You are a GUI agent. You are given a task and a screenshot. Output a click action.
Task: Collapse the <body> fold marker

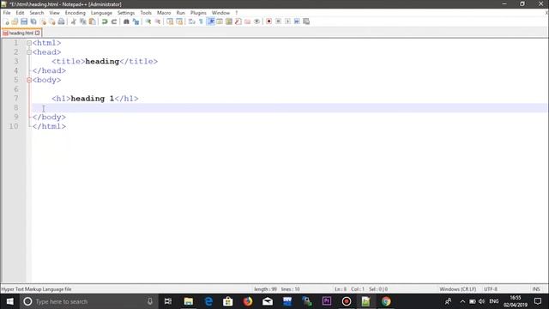pyautogui.click(x=29, y=80)
